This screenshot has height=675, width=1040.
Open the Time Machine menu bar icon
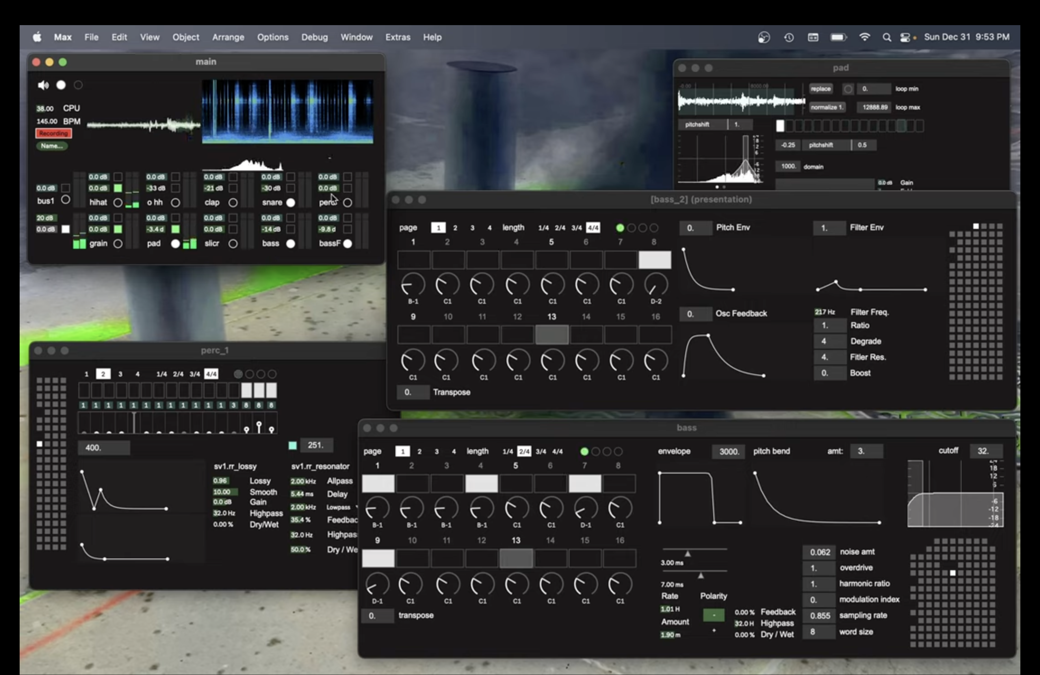coord(789,38)
